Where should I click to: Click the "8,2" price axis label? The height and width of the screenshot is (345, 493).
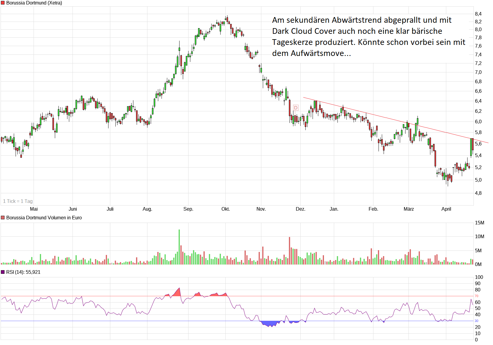pos(478,22)
